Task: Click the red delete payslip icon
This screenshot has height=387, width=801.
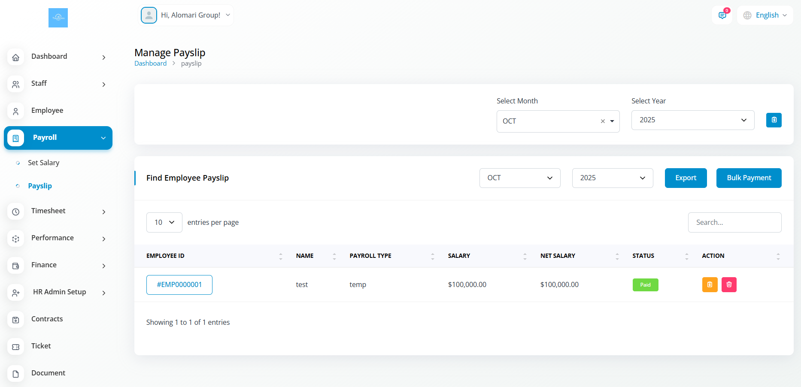Action: point(729,284)
